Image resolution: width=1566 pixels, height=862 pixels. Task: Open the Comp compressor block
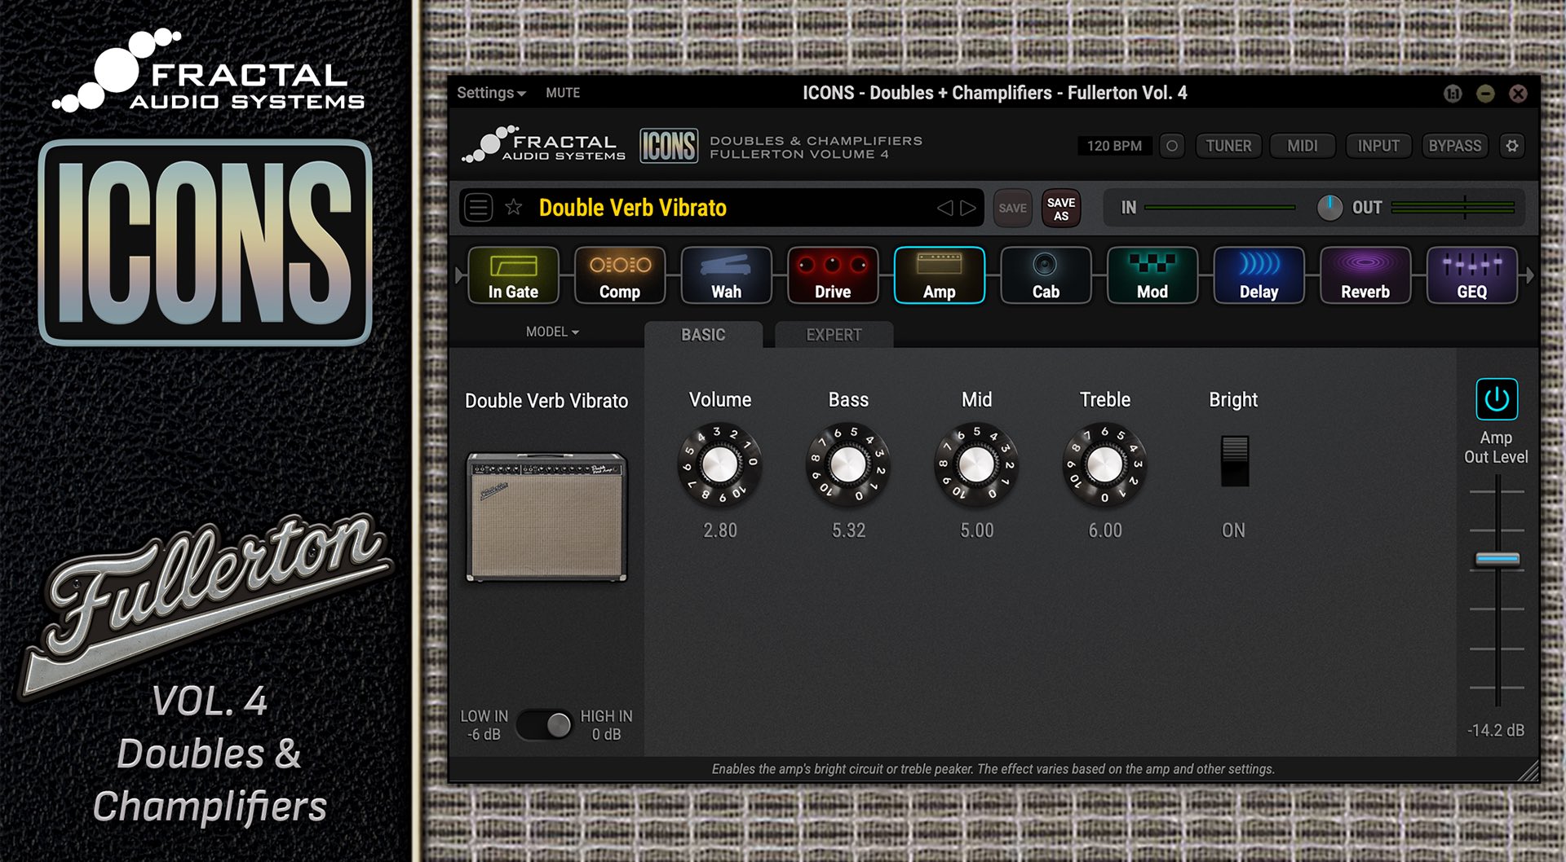[620, 275]
